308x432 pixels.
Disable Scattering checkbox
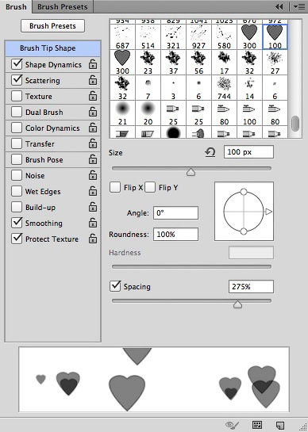(17, 80)
